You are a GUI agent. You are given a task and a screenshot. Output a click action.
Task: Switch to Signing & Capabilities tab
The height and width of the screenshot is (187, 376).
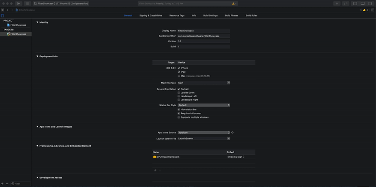pyautogui.click(x=150, y=16)
